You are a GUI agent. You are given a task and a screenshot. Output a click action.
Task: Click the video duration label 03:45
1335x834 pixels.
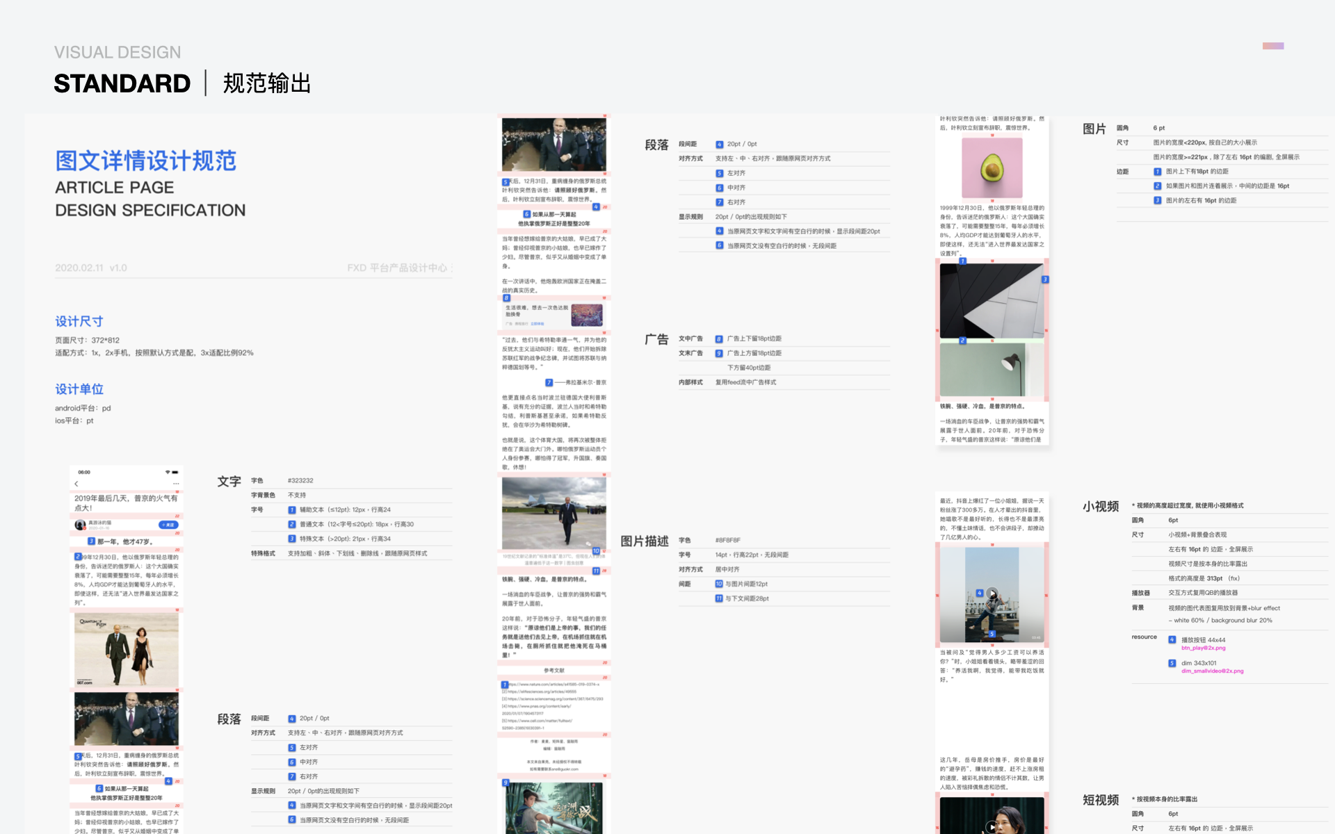(x=1036, y=637)
